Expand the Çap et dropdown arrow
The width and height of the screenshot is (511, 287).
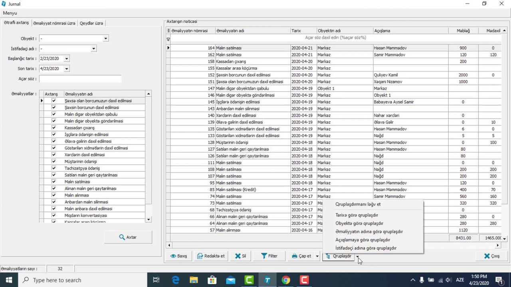point(317,256)
